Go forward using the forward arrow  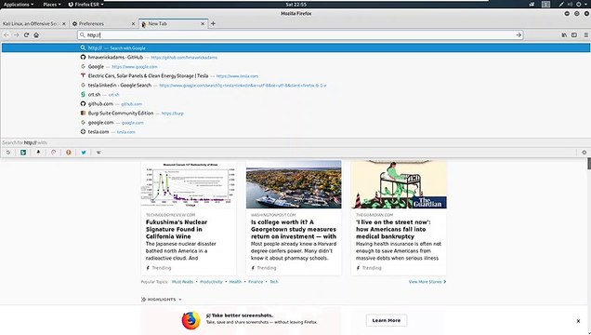pyautogui.click(x=16, y=35)
